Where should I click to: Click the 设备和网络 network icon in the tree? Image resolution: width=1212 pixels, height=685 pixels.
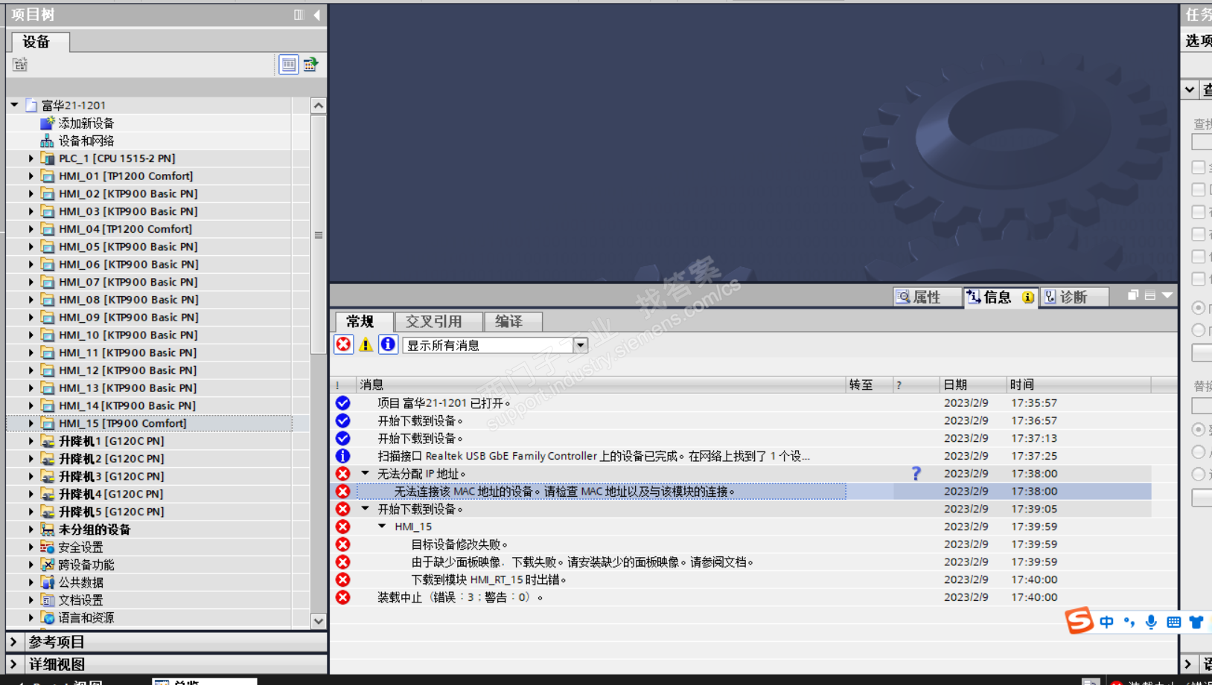coord(48,141)
